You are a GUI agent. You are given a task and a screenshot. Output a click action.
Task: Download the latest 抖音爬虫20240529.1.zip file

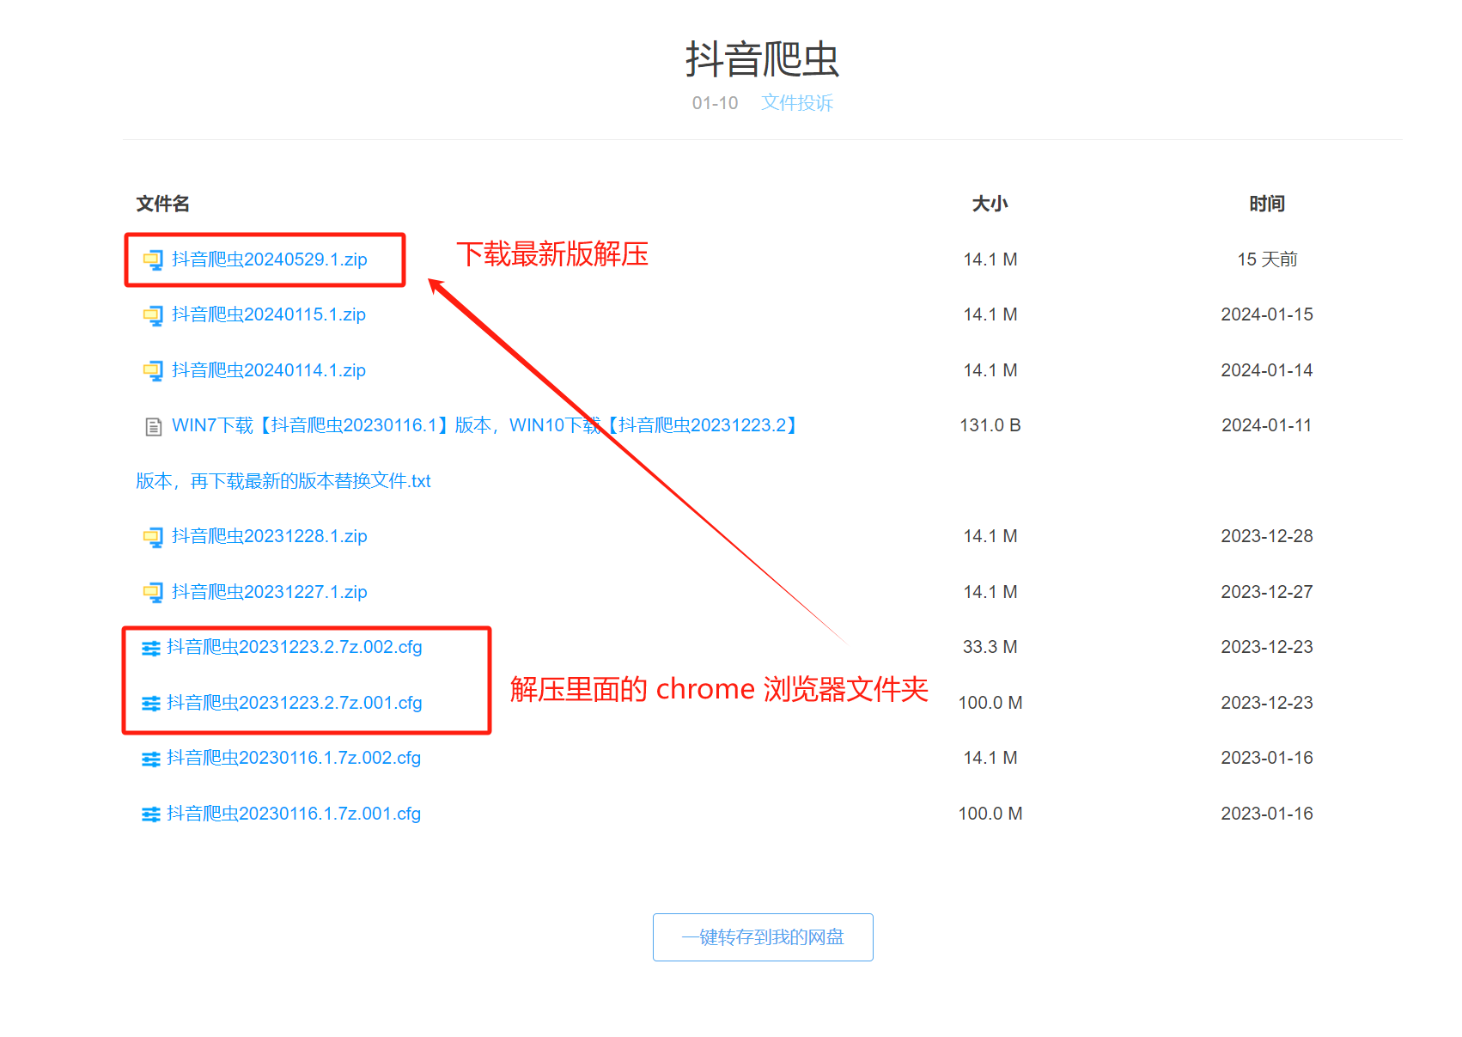270,259
